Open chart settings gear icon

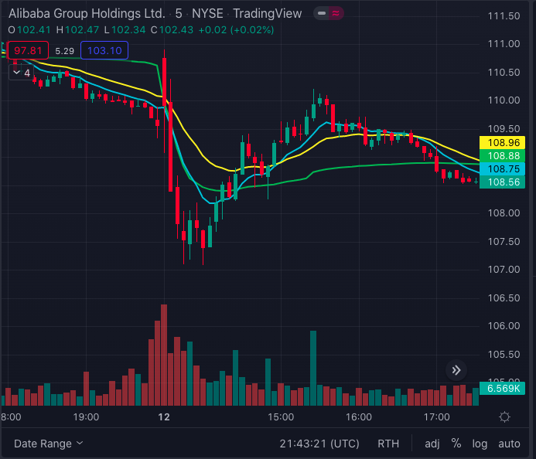pos(504,417)
